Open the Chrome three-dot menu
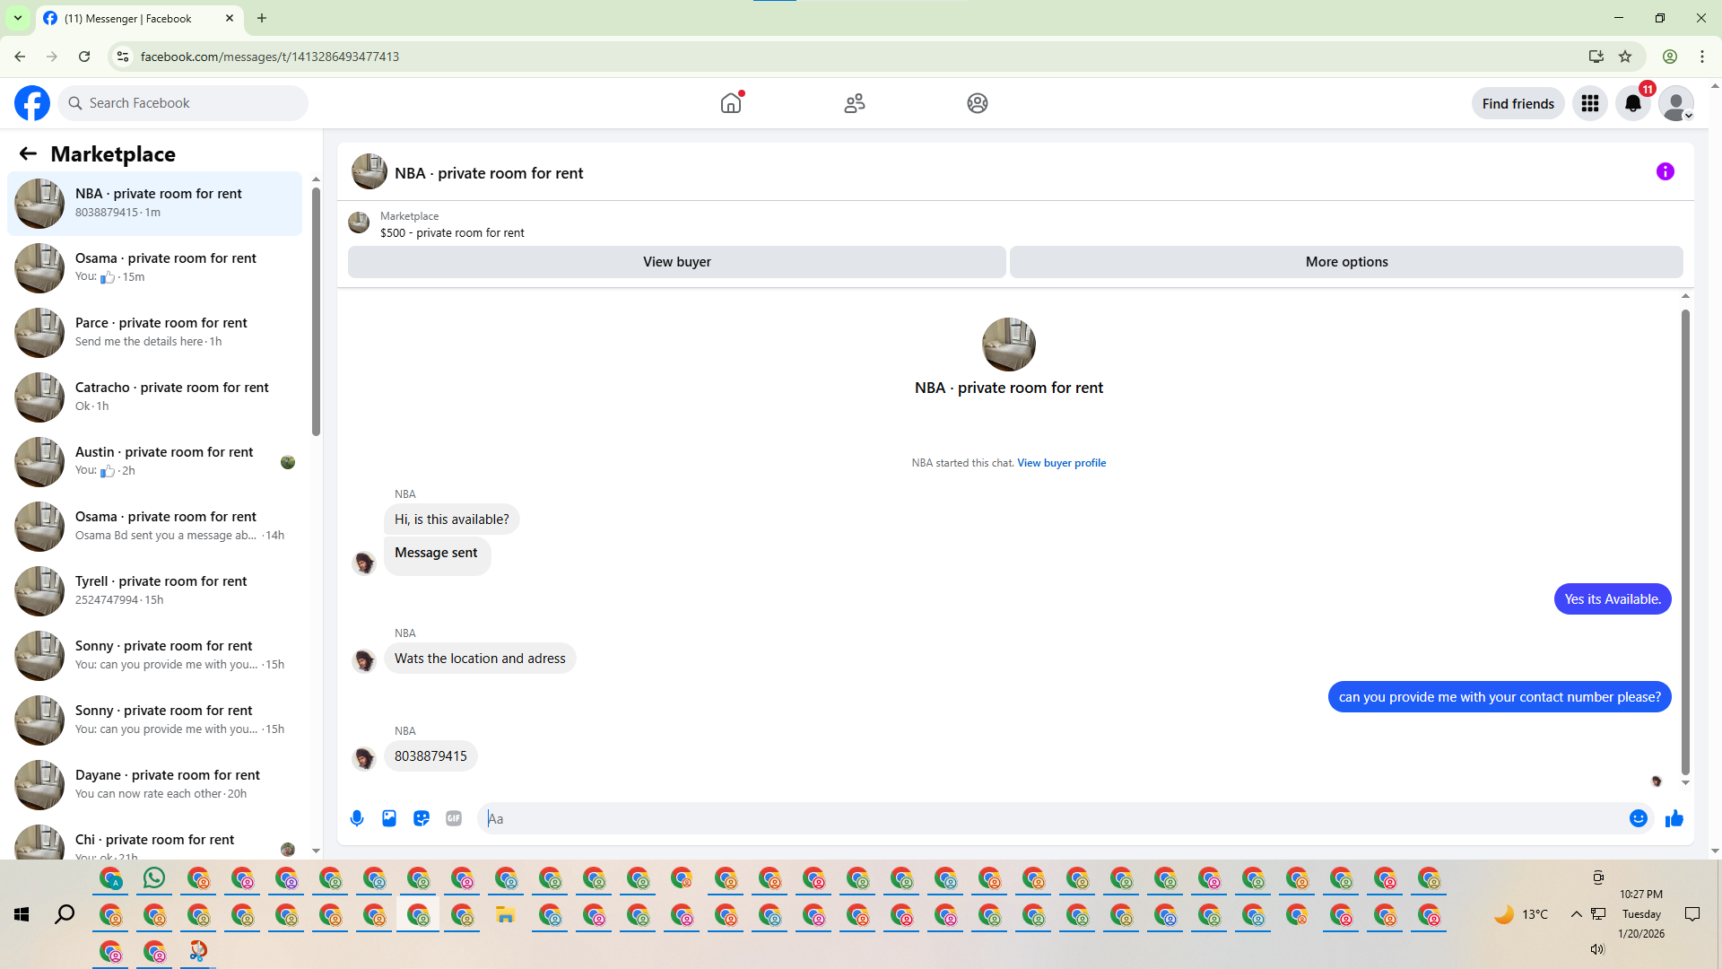Screen dimensions: 1722x969 (x=1702, y=57)
